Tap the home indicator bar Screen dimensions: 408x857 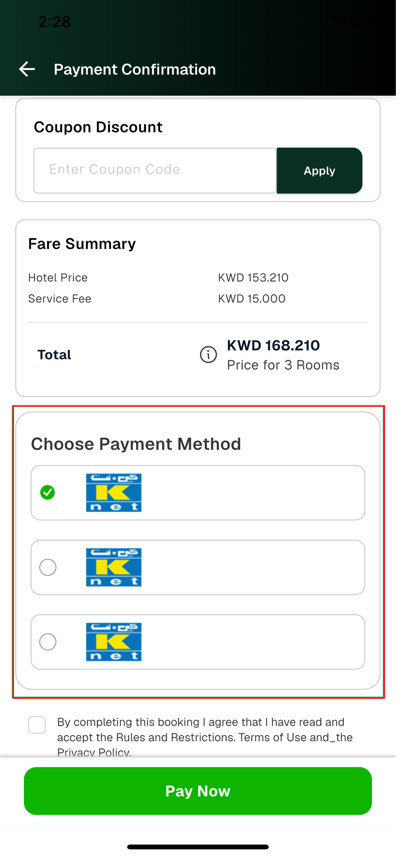tap(198, 847)
